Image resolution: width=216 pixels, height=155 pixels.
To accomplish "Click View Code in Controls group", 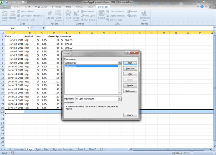I will point(88,16).
